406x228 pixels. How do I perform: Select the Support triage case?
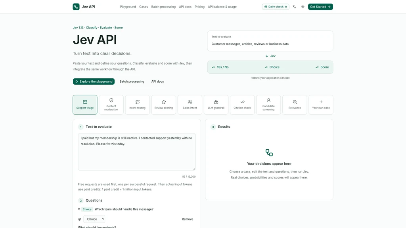[x=85, y=104]
